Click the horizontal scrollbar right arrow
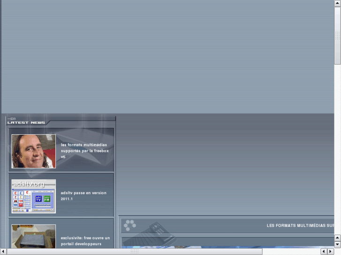 [331, 252]
